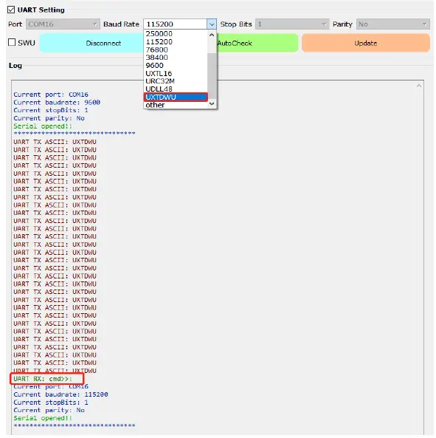Viewport: 436px width, 438px height.
Task: Click the AutoCheck button
Action: tap(257, 43)
